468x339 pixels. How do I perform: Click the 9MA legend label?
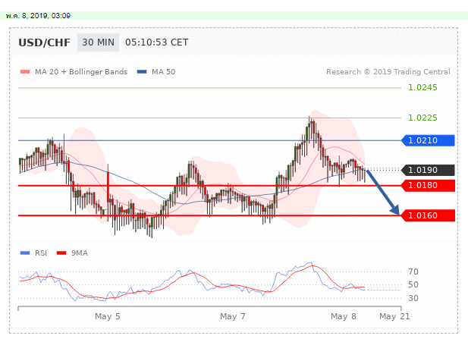[x=80, y=253]
